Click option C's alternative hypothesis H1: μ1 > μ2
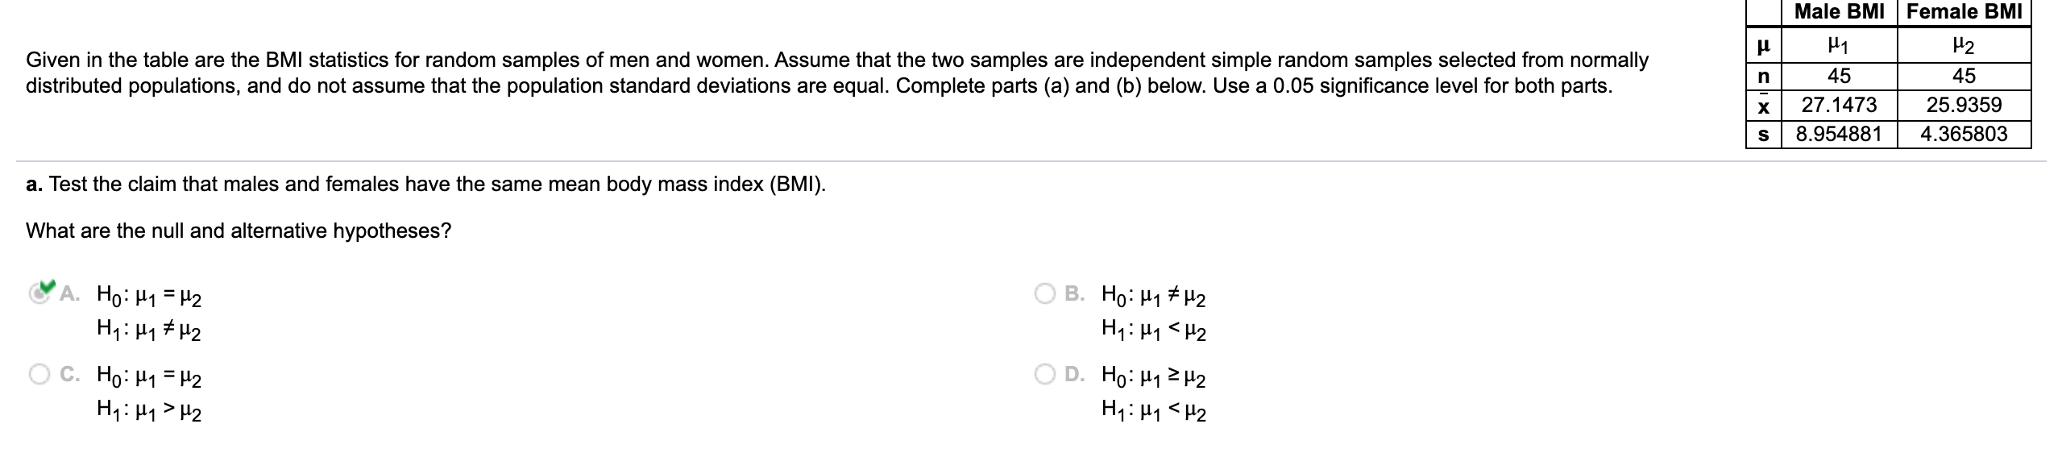The height and width of the screenshot is (453, 2062). click(x=149, y=412)
